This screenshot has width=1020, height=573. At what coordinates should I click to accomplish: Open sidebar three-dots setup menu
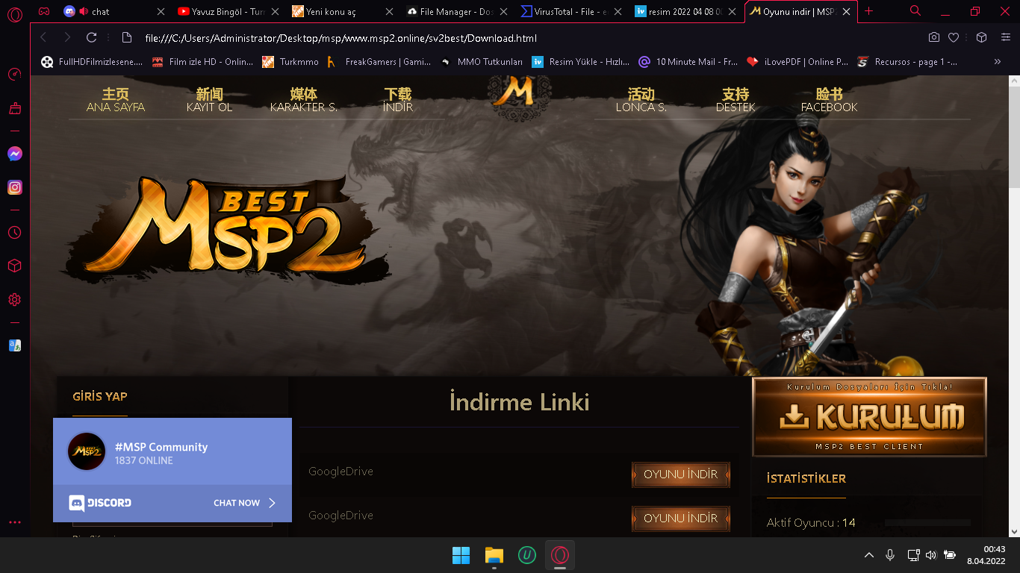[x=14, y=522]
